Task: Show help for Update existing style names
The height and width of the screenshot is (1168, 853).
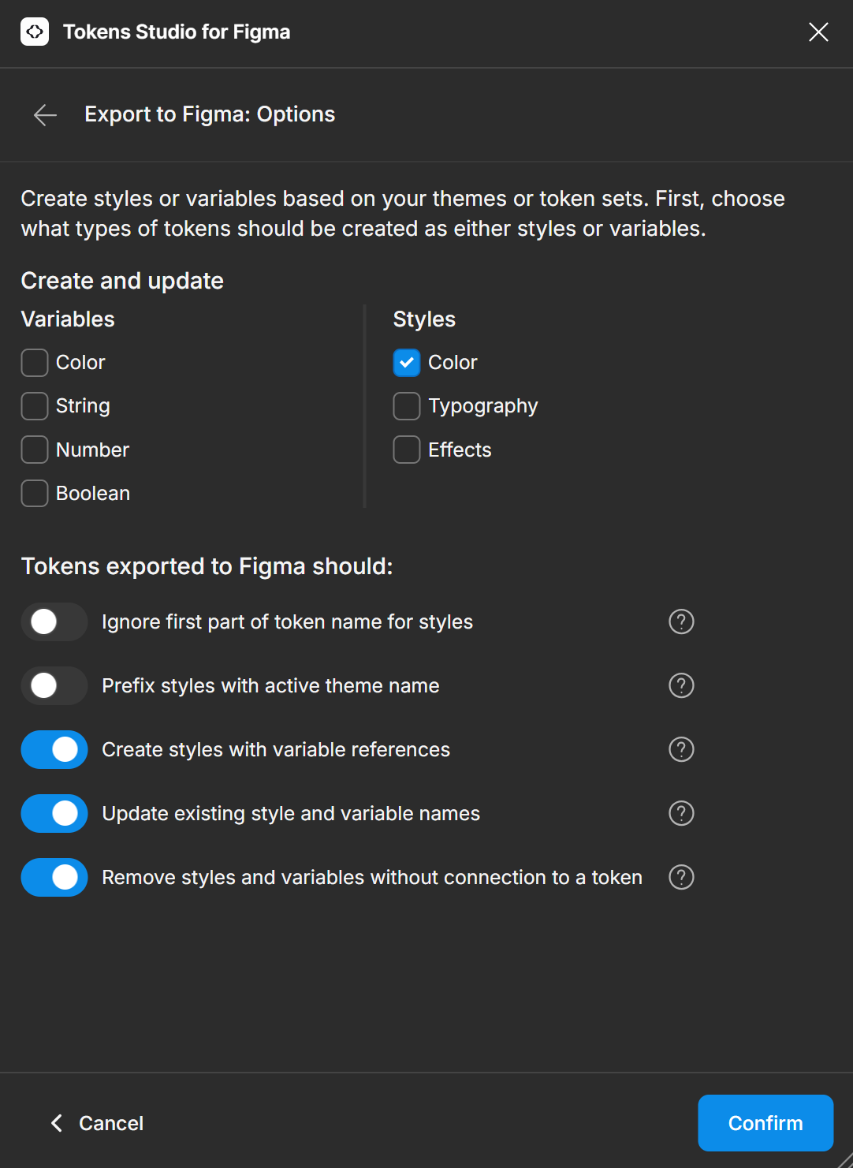Action: [681, 813]
